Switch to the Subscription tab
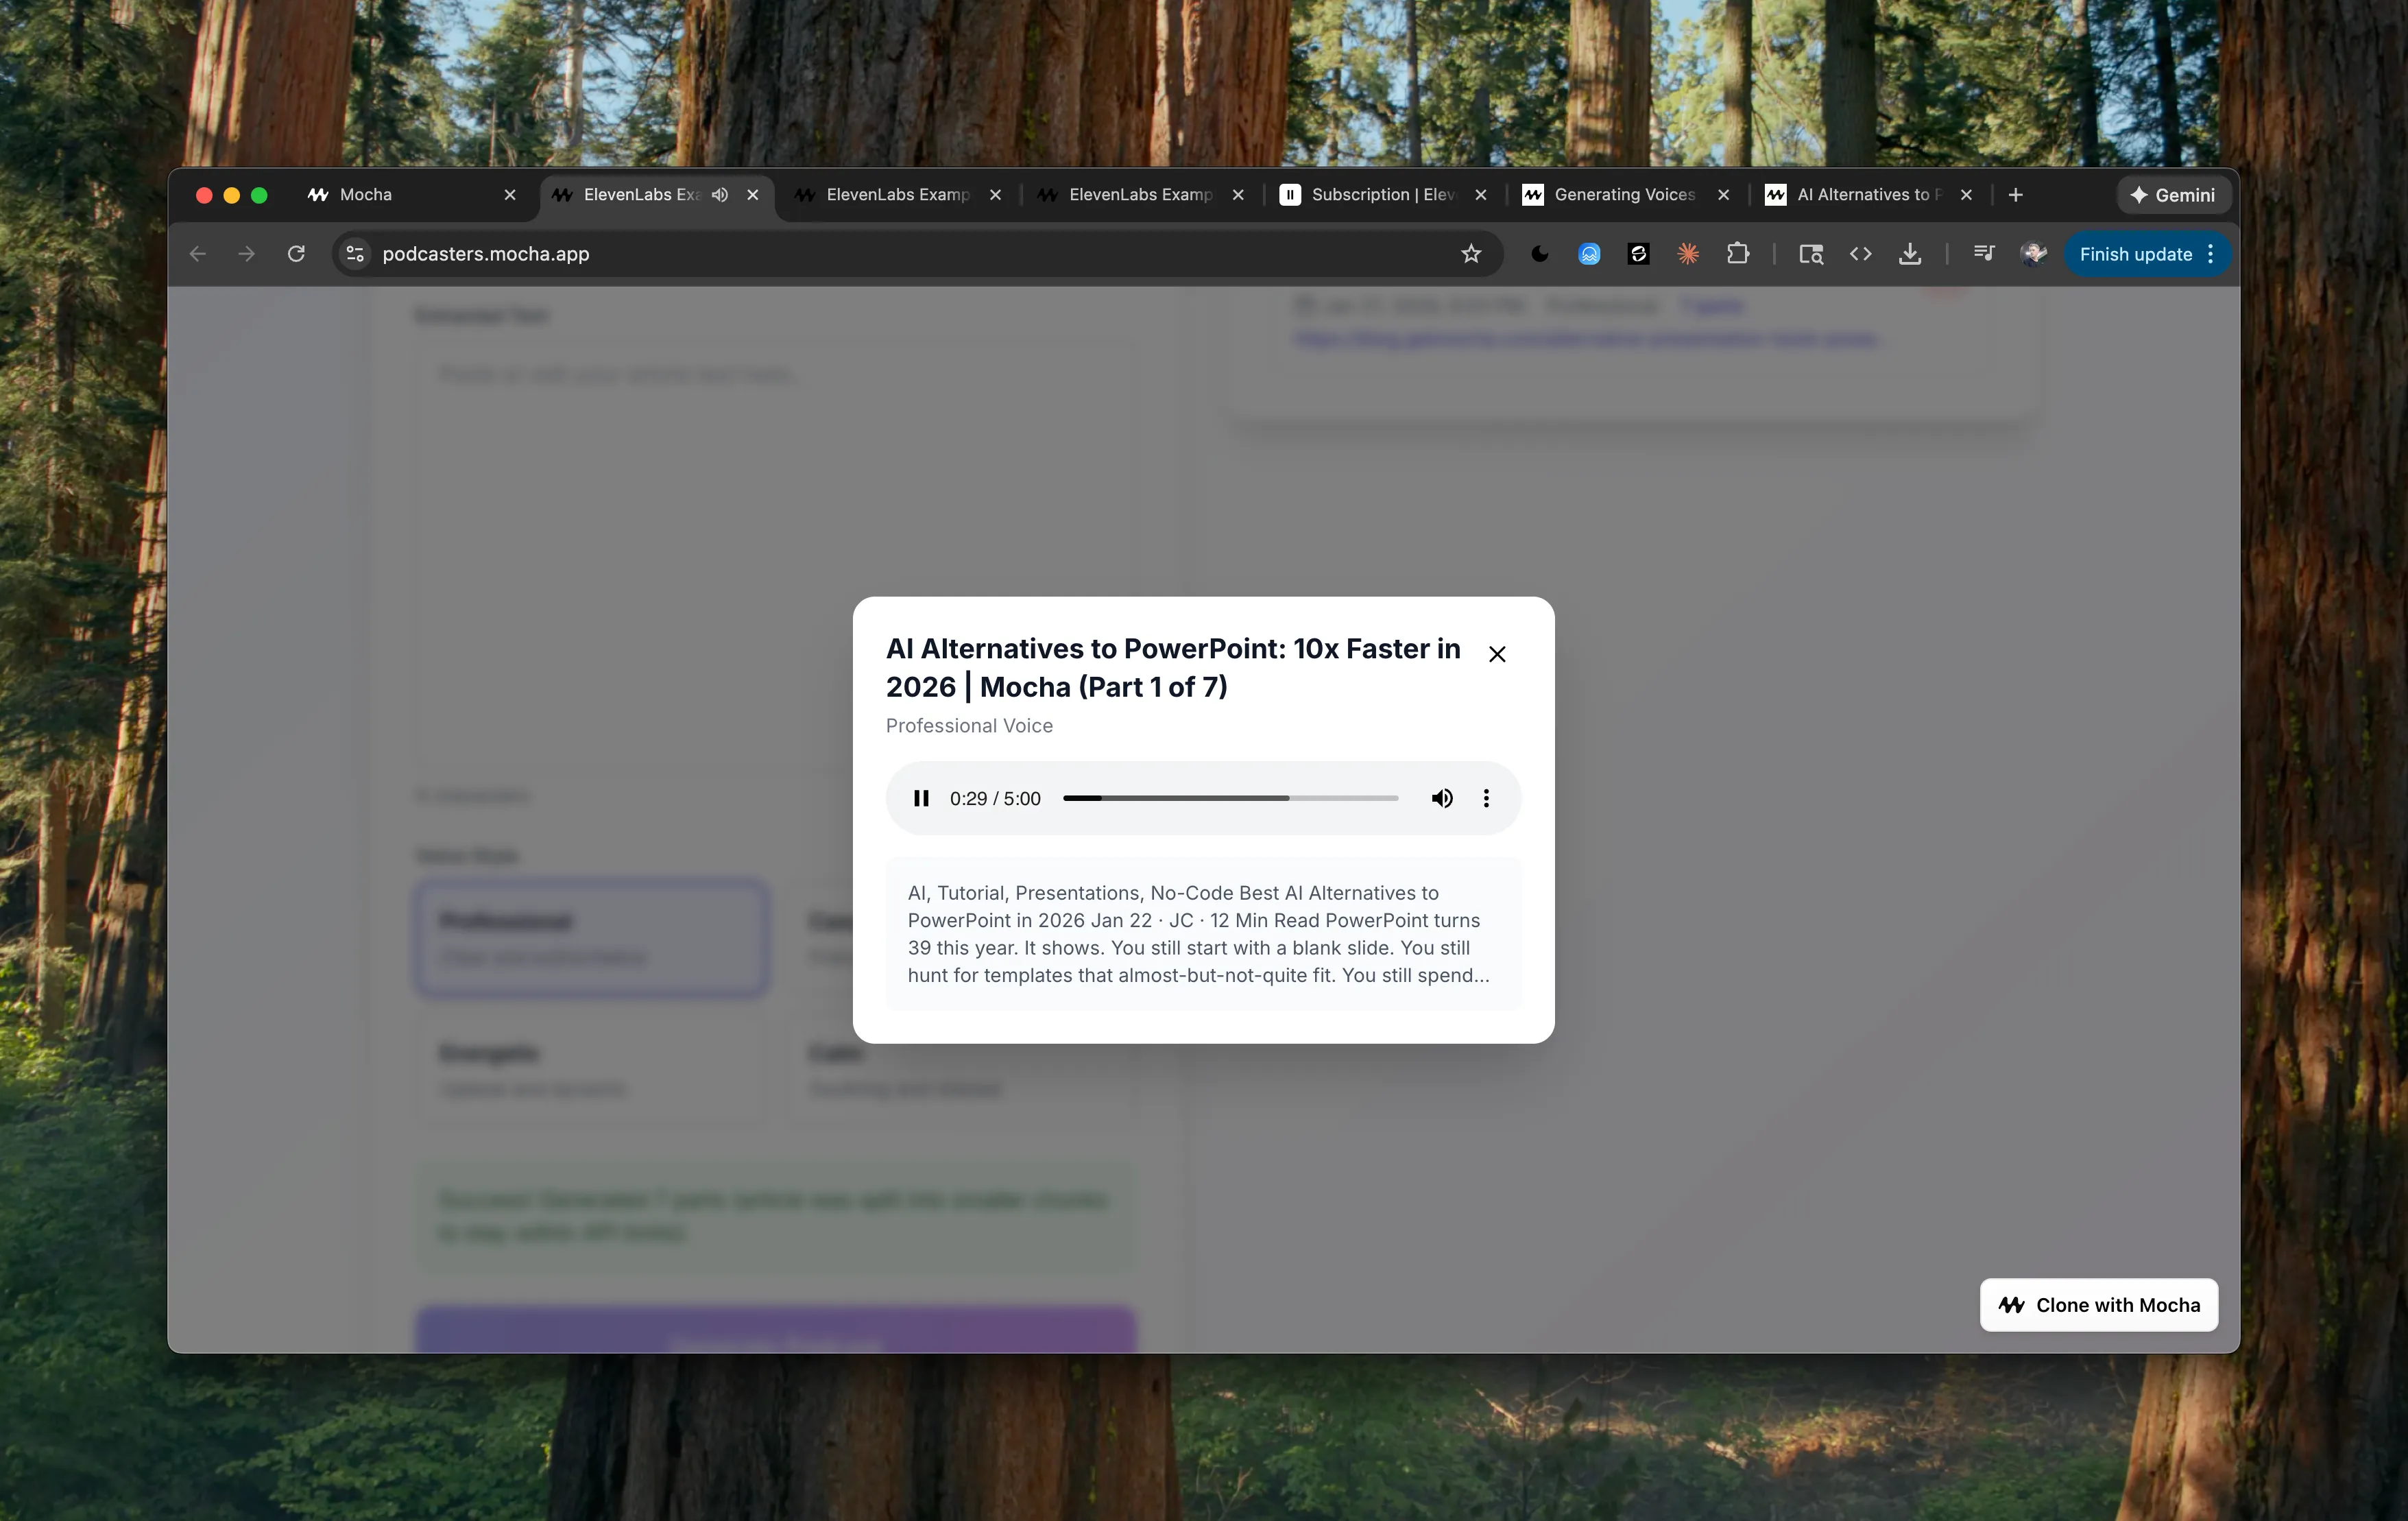The width and height of the screenshot is (2408, 1521). (x=1382, y=195)
